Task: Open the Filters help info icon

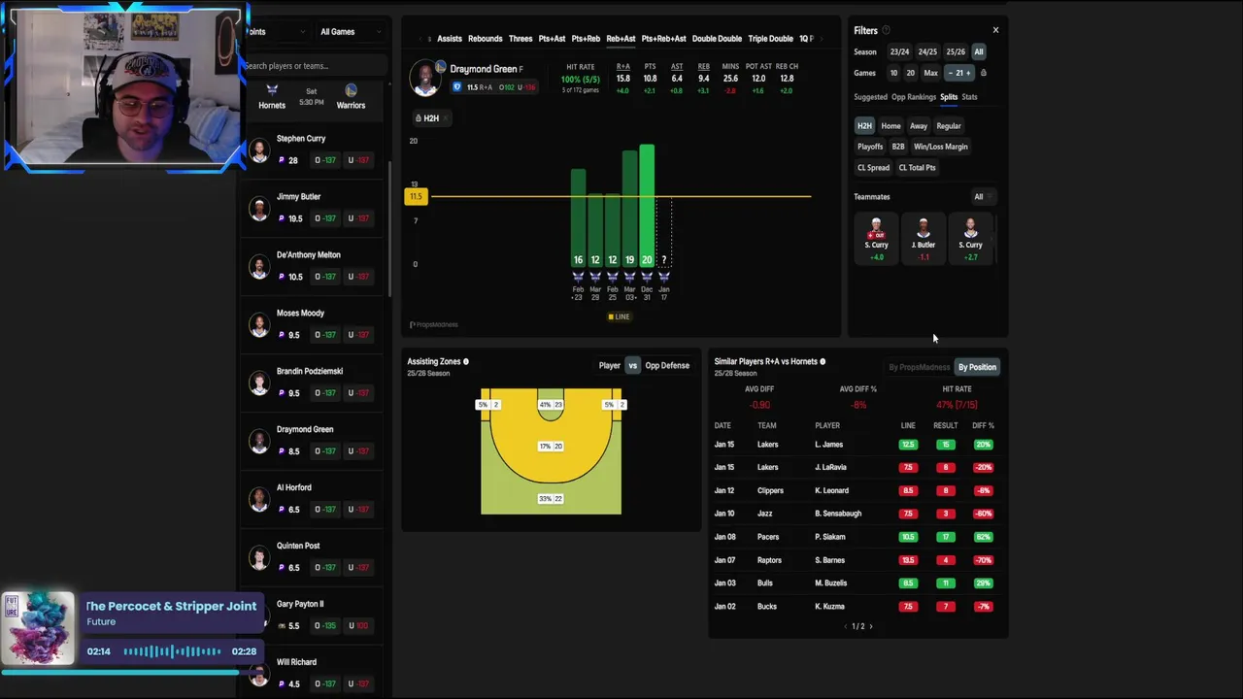Action: [886, 30]
